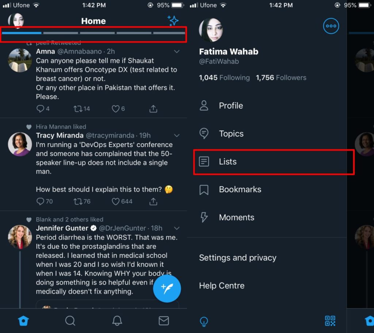The image size is (374, 333).
Task: Open the Moments menu entry
Action: click(237, 217)
